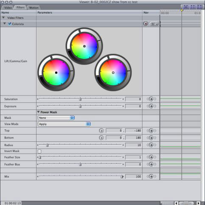Go to previous Saturation keyframe arrow

point(148,99)
